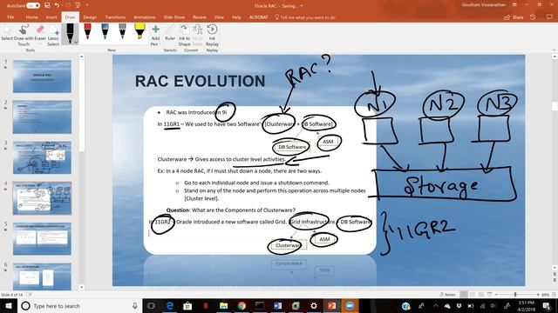Open the Windows Start menu
The width and height of the screenshot is (558, 313).
pyautogui.click(x=8, y=305)
